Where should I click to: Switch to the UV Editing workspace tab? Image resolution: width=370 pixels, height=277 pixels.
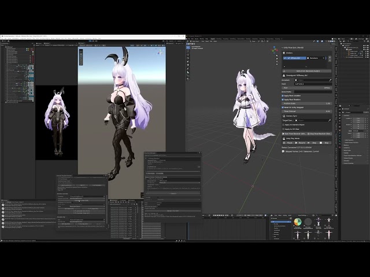(x=233, y=39)
